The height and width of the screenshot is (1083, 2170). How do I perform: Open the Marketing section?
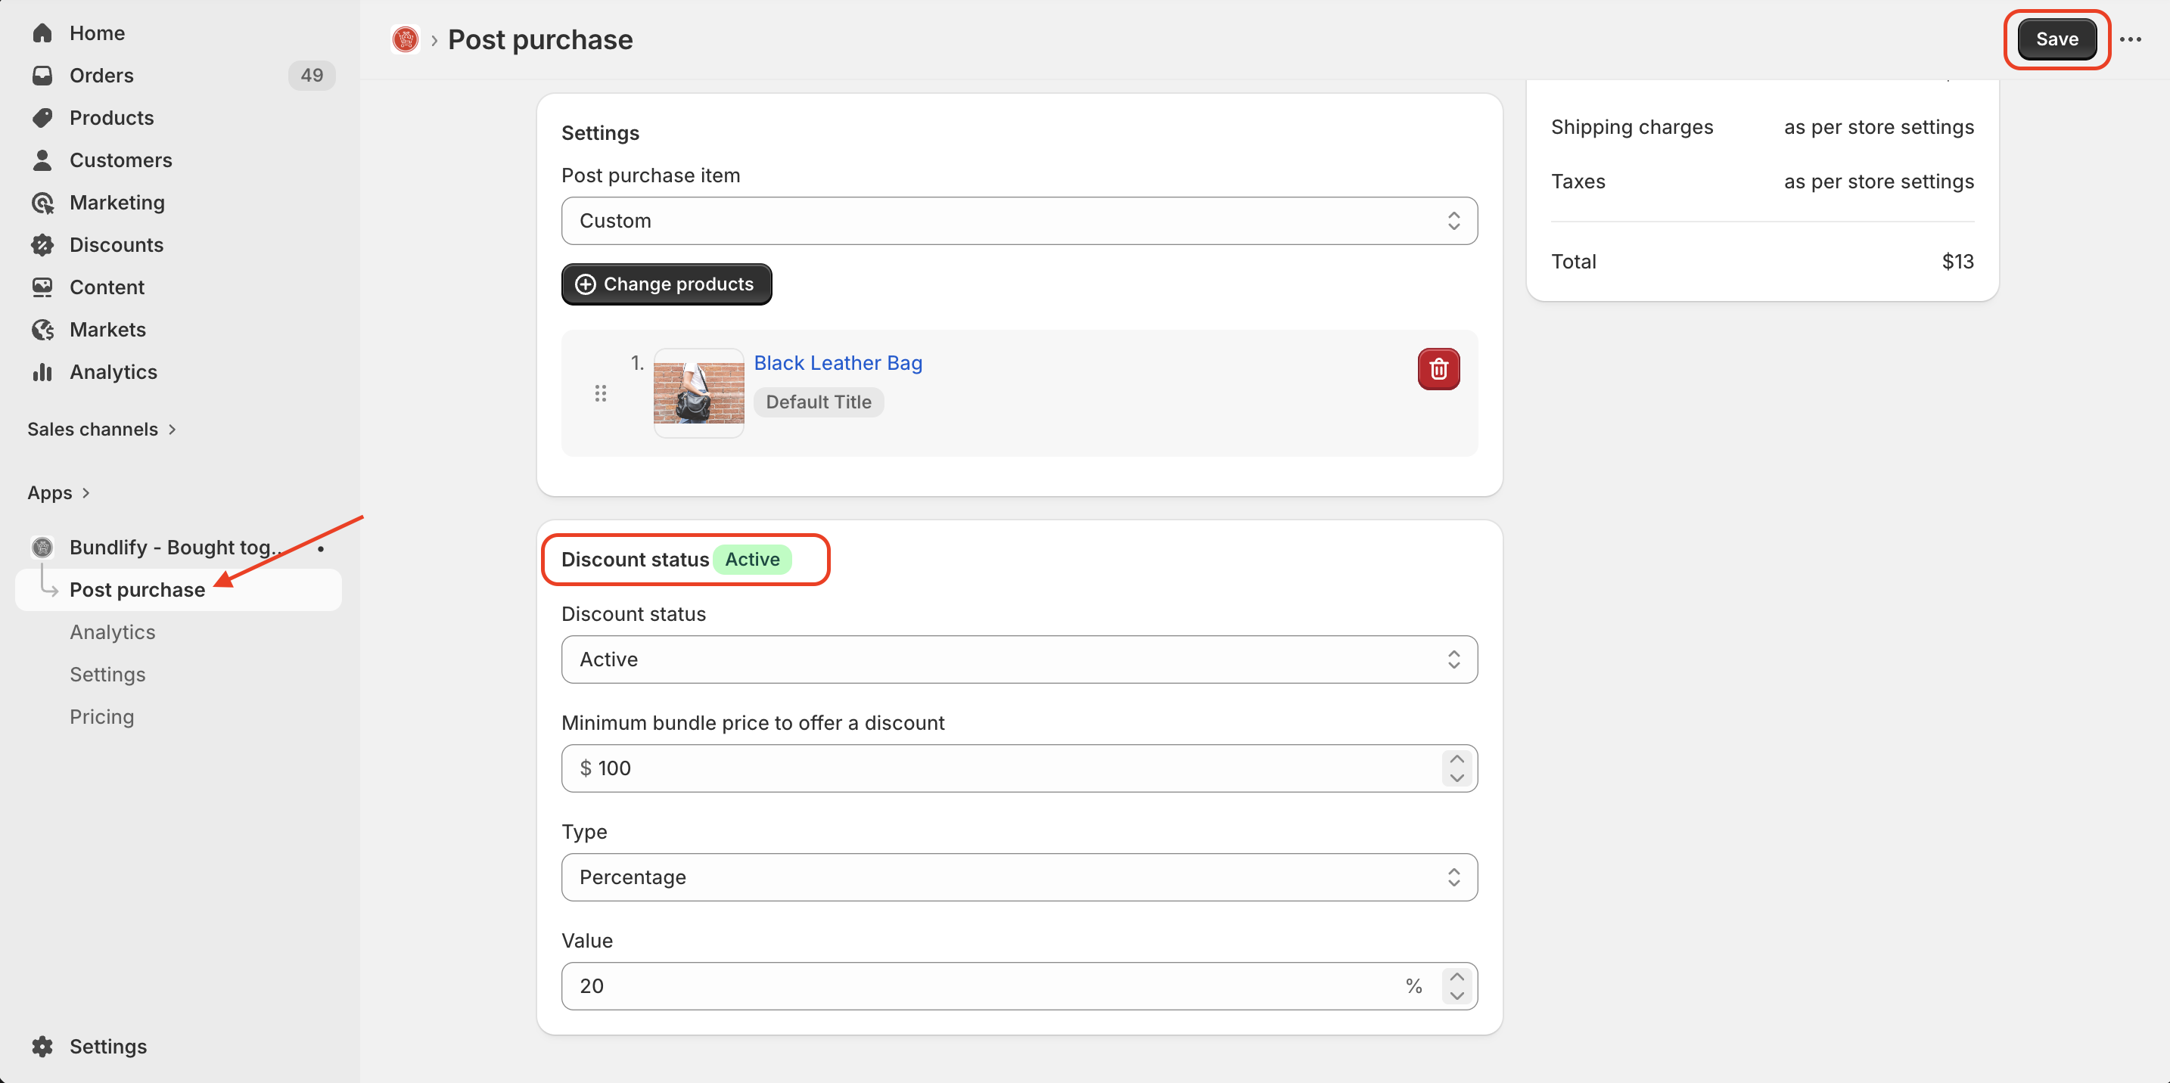coord(117,203)
